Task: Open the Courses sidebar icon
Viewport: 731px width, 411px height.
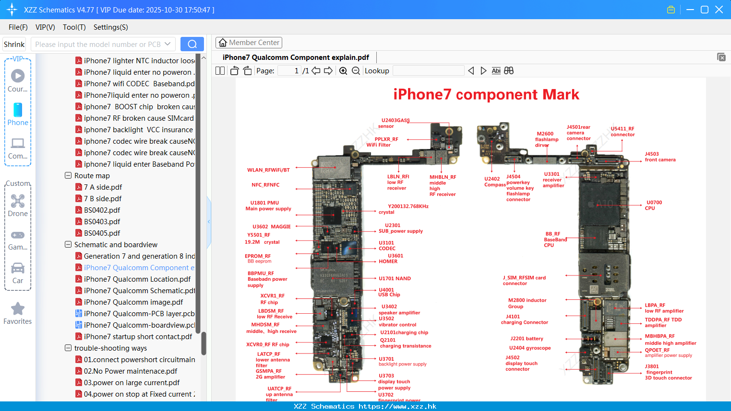Action: [x=18, y=81]
